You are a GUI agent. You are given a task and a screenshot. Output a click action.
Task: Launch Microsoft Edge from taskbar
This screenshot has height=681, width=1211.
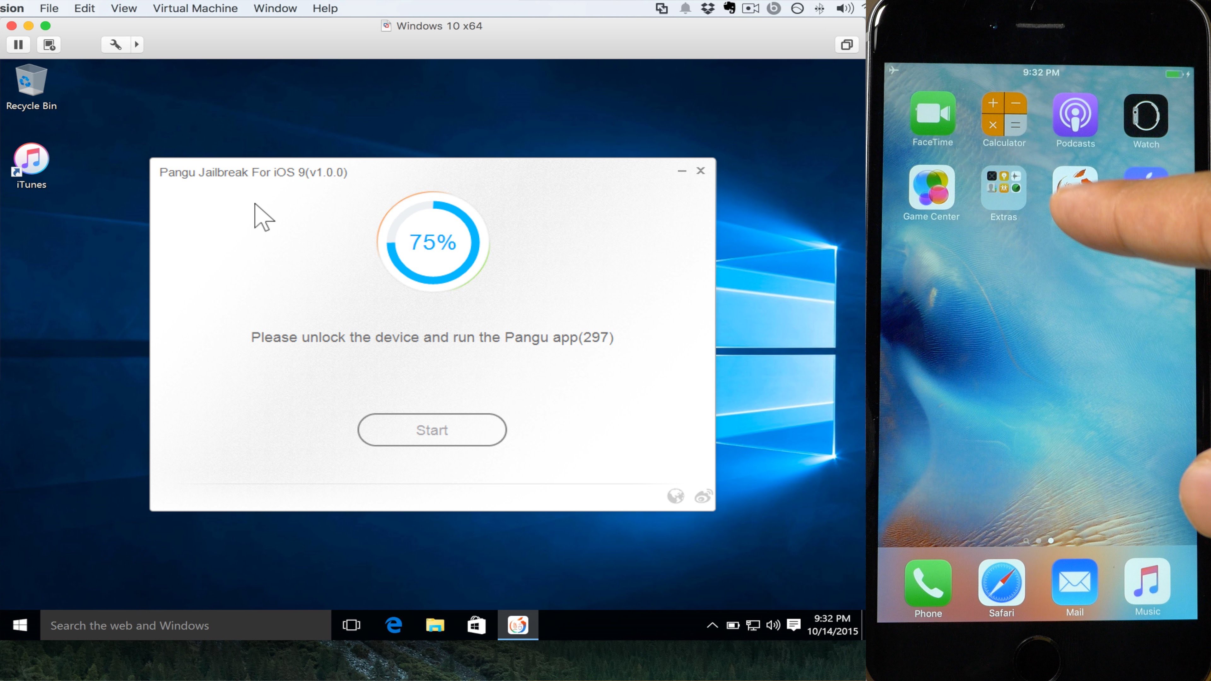[x=394, y=625]
